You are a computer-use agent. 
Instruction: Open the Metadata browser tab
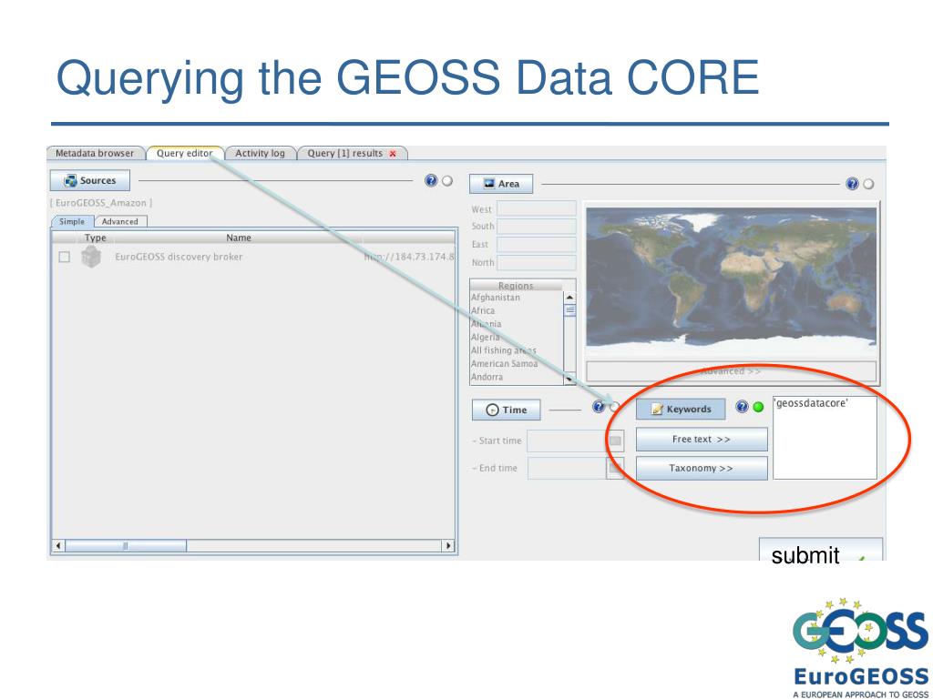95,153
